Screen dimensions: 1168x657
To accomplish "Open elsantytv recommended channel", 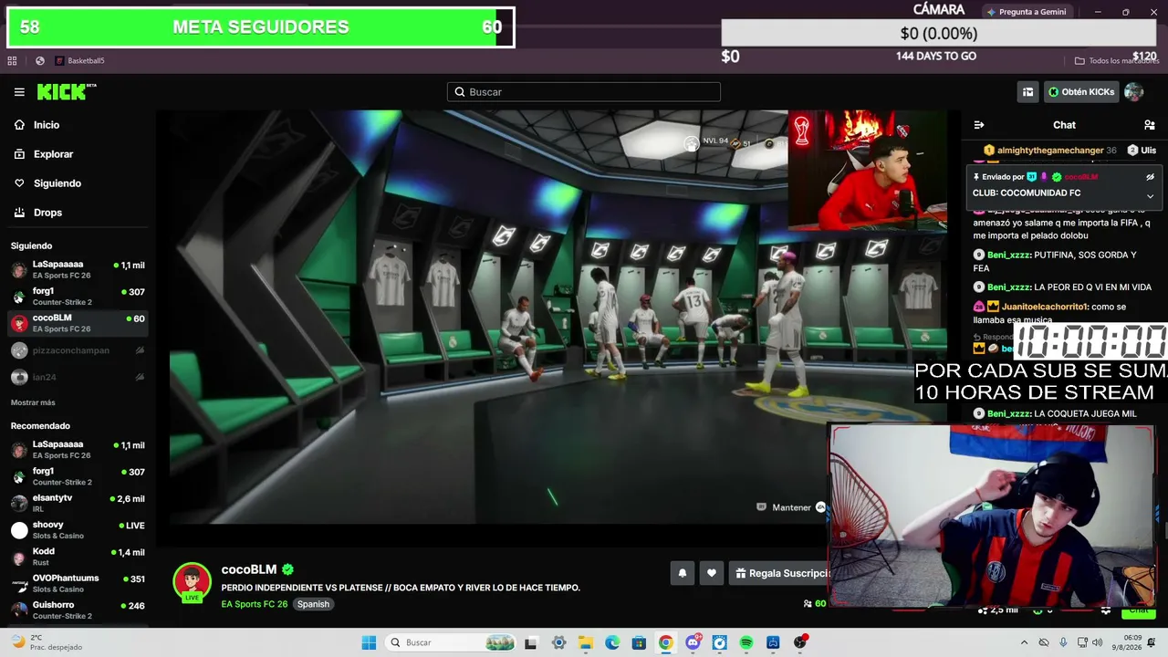I will pyautogui.click(x=78, y=503).
